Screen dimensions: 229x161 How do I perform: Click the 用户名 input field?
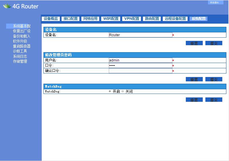pyautogui.click(x=140, y=60)
